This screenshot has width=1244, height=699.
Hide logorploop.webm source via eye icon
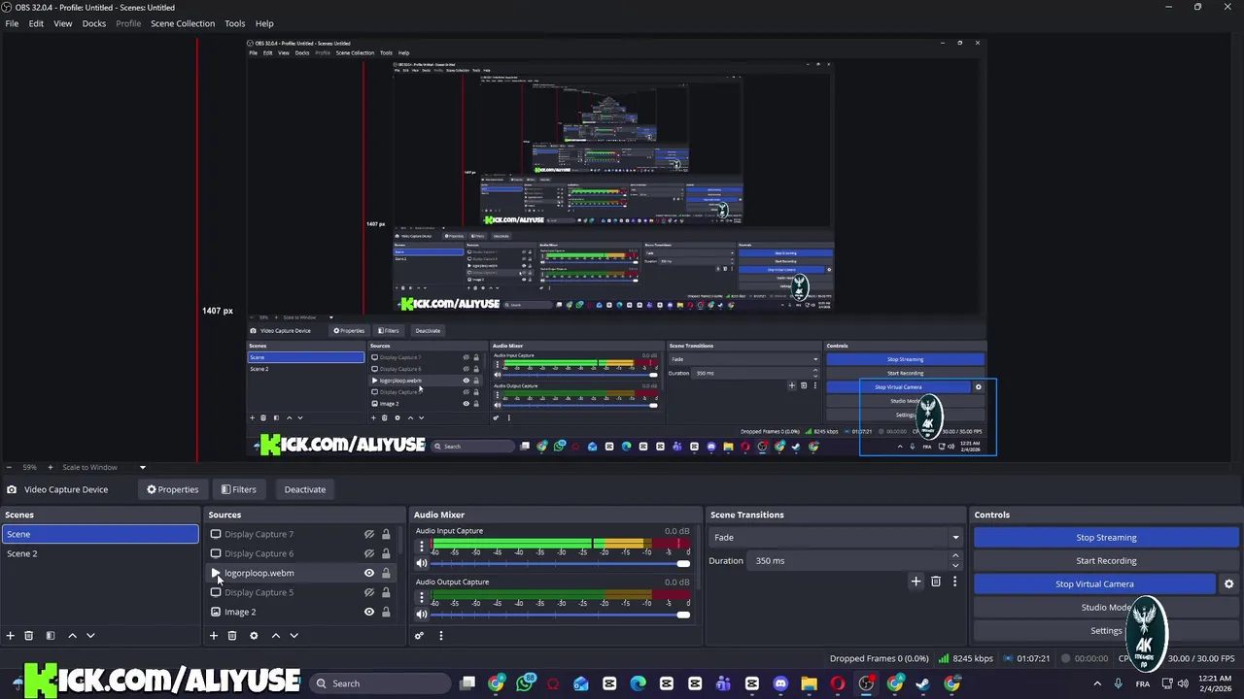click(369, 573)
